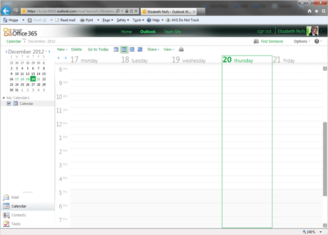328x235 pixels.
Task: Select Calendar in bottom navigation pane
Action: 27,206
